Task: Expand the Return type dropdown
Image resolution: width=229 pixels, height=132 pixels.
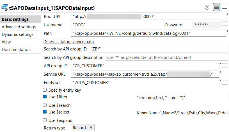Action: [x=83, y=128]
